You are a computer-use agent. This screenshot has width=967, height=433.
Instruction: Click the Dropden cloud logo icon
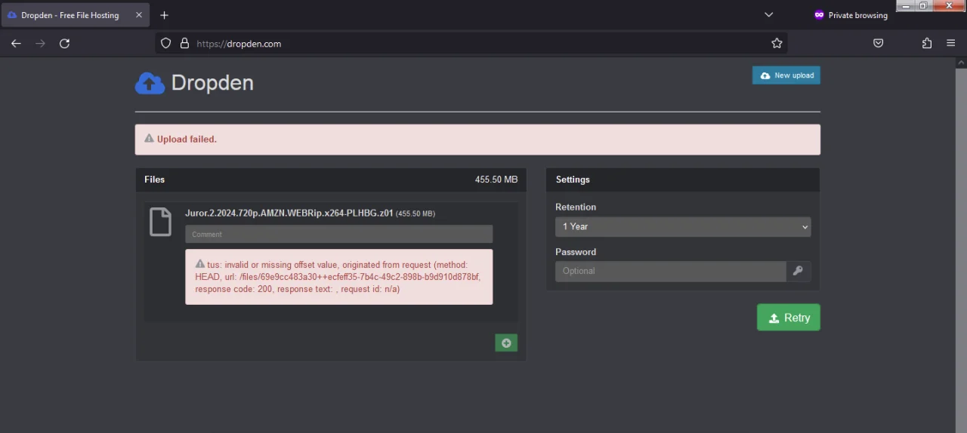point(150,83)
